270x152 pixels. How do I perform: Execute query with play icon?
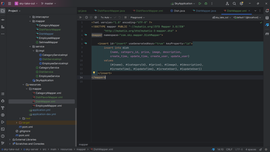point(81,17)
